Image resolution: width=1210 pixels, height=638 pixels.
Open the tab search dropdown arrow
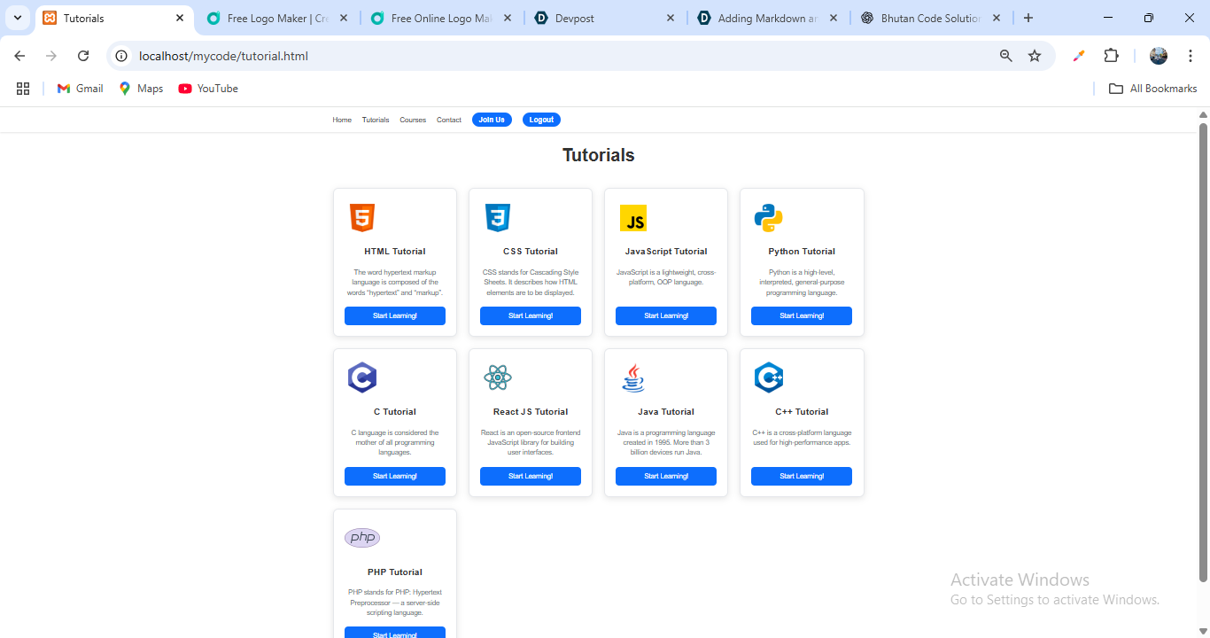pyautogui.click(x=17, y=18)
